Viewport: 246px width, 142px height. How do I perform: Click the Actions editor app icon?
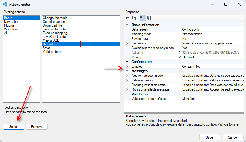[x=5, y=4]
